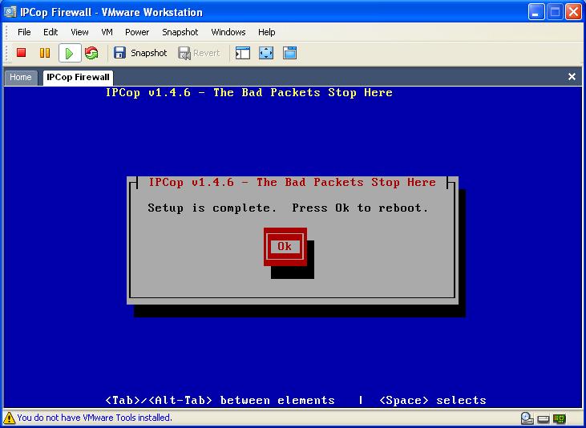Click the red IPCop v1.4.6 dialog title
This screenshot has width=586, height=428.
pyautogui.click(x=293, y=183)
